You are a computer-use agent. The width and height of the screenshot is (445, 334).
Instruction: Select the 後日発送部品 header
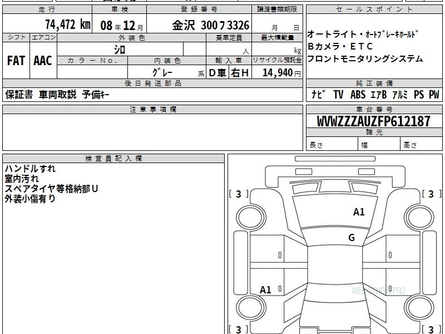(x=152, y=83)
